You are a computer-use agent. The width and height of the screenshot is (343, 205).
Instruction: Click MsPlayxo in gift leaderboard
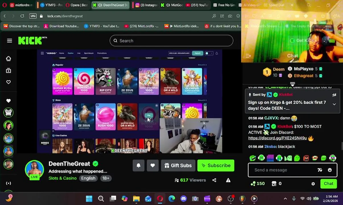point(304,69)
